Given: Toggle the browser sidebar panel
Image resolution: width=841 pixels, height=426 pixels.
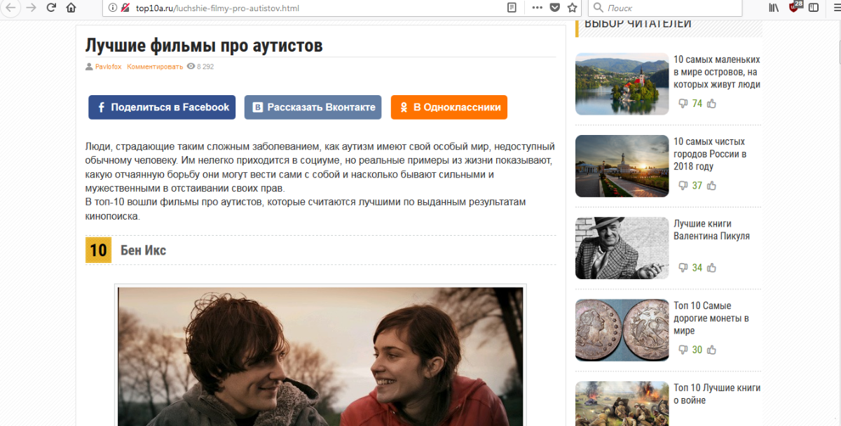Looking at the screenshot, I should click(x=813, y=8).
